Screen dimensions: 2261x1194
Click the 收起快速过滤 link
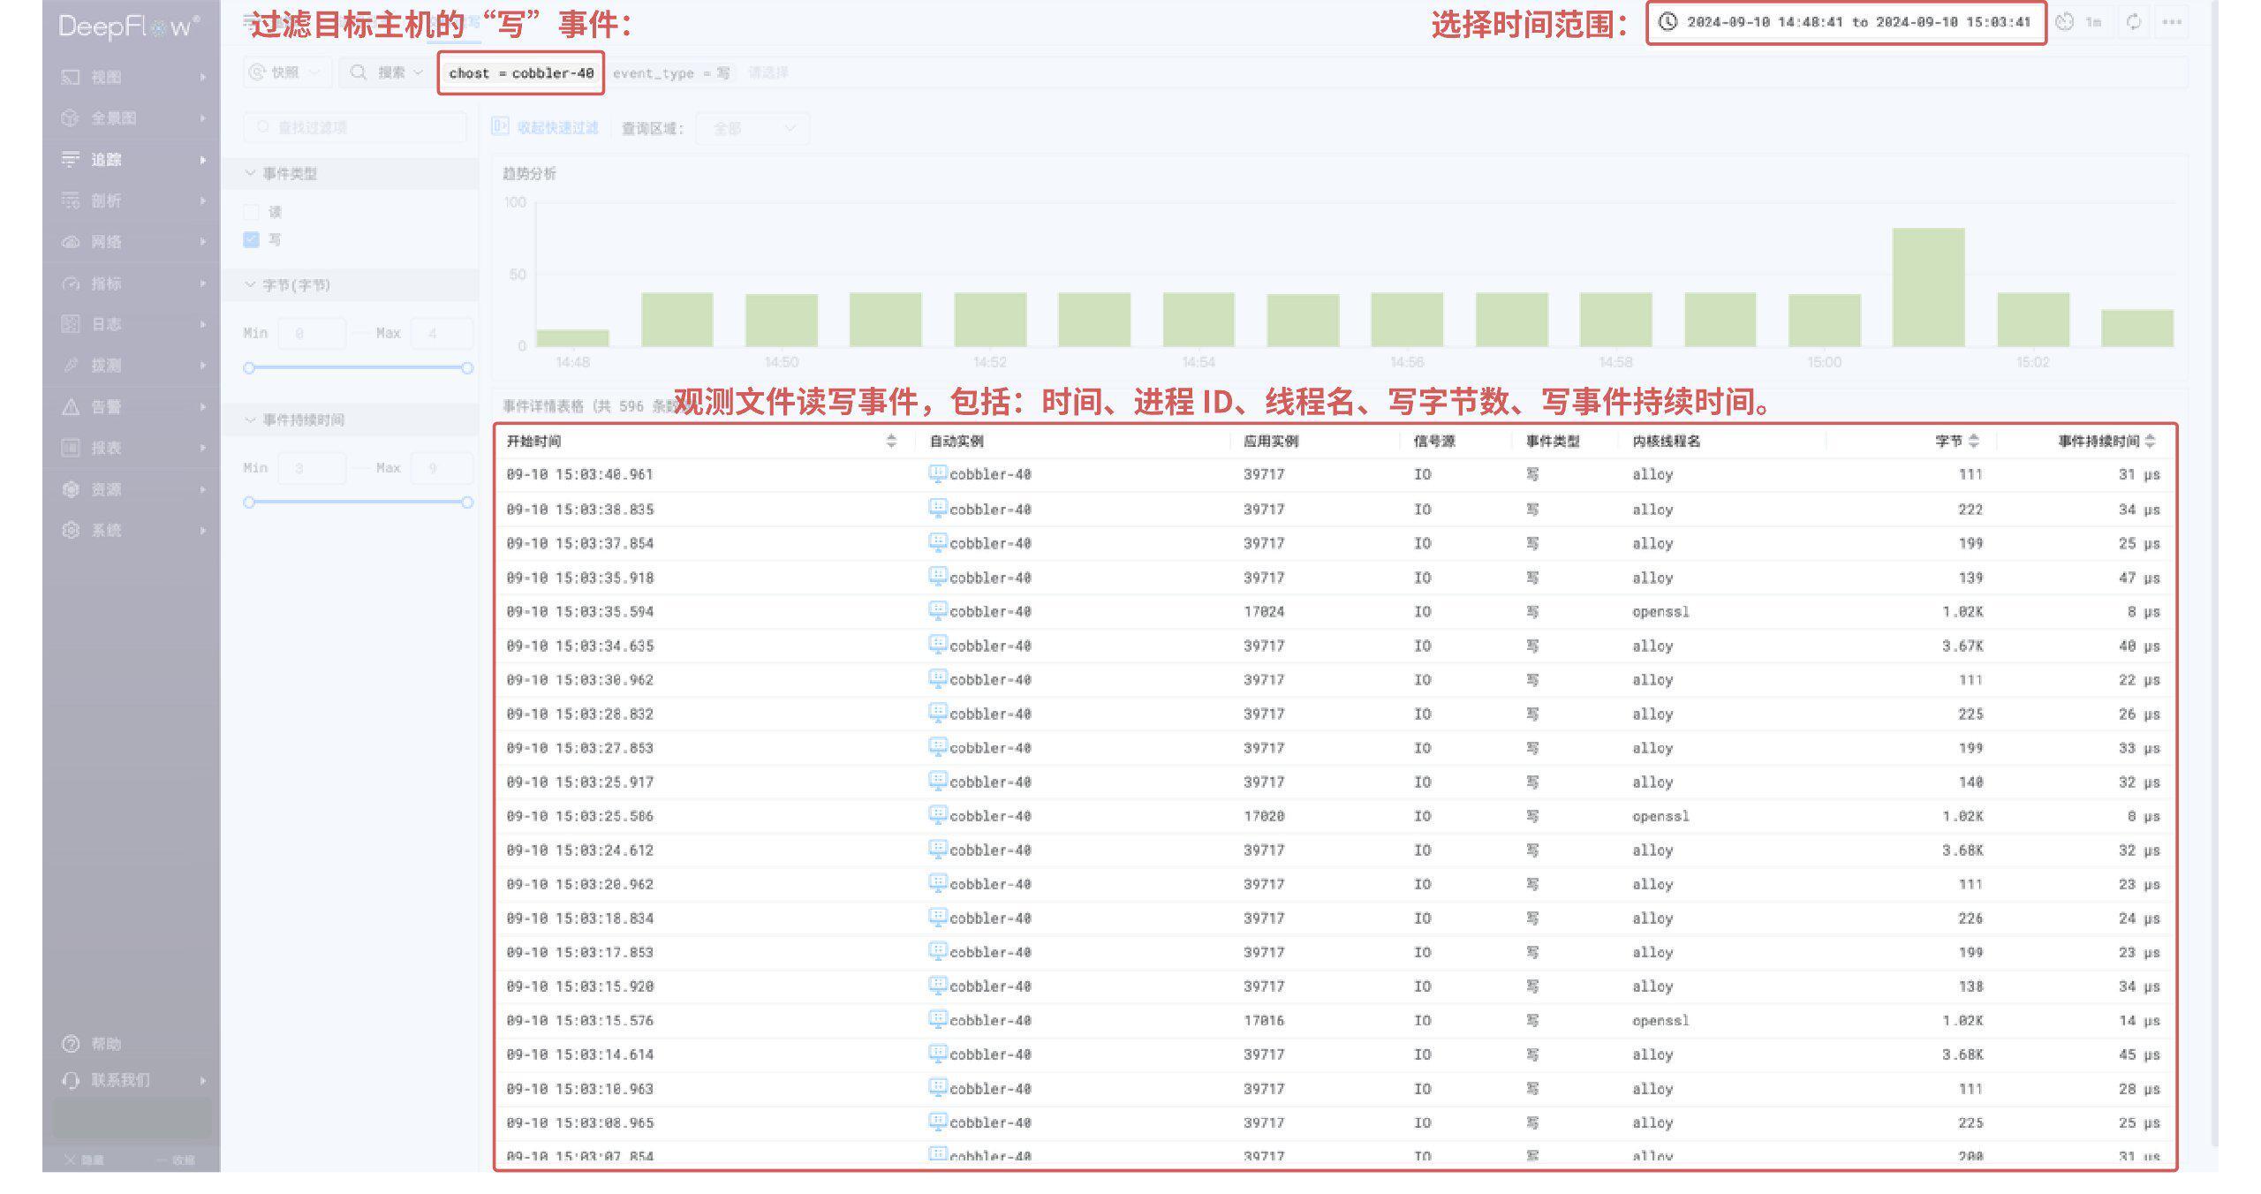(558, 128)
